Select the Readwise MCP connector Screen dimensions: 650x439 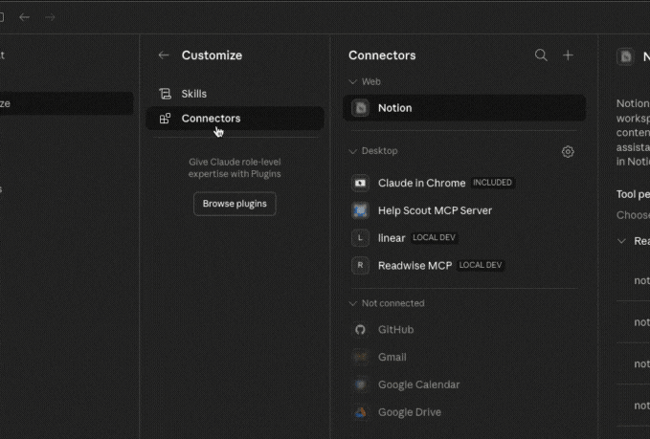coord(415,265)
